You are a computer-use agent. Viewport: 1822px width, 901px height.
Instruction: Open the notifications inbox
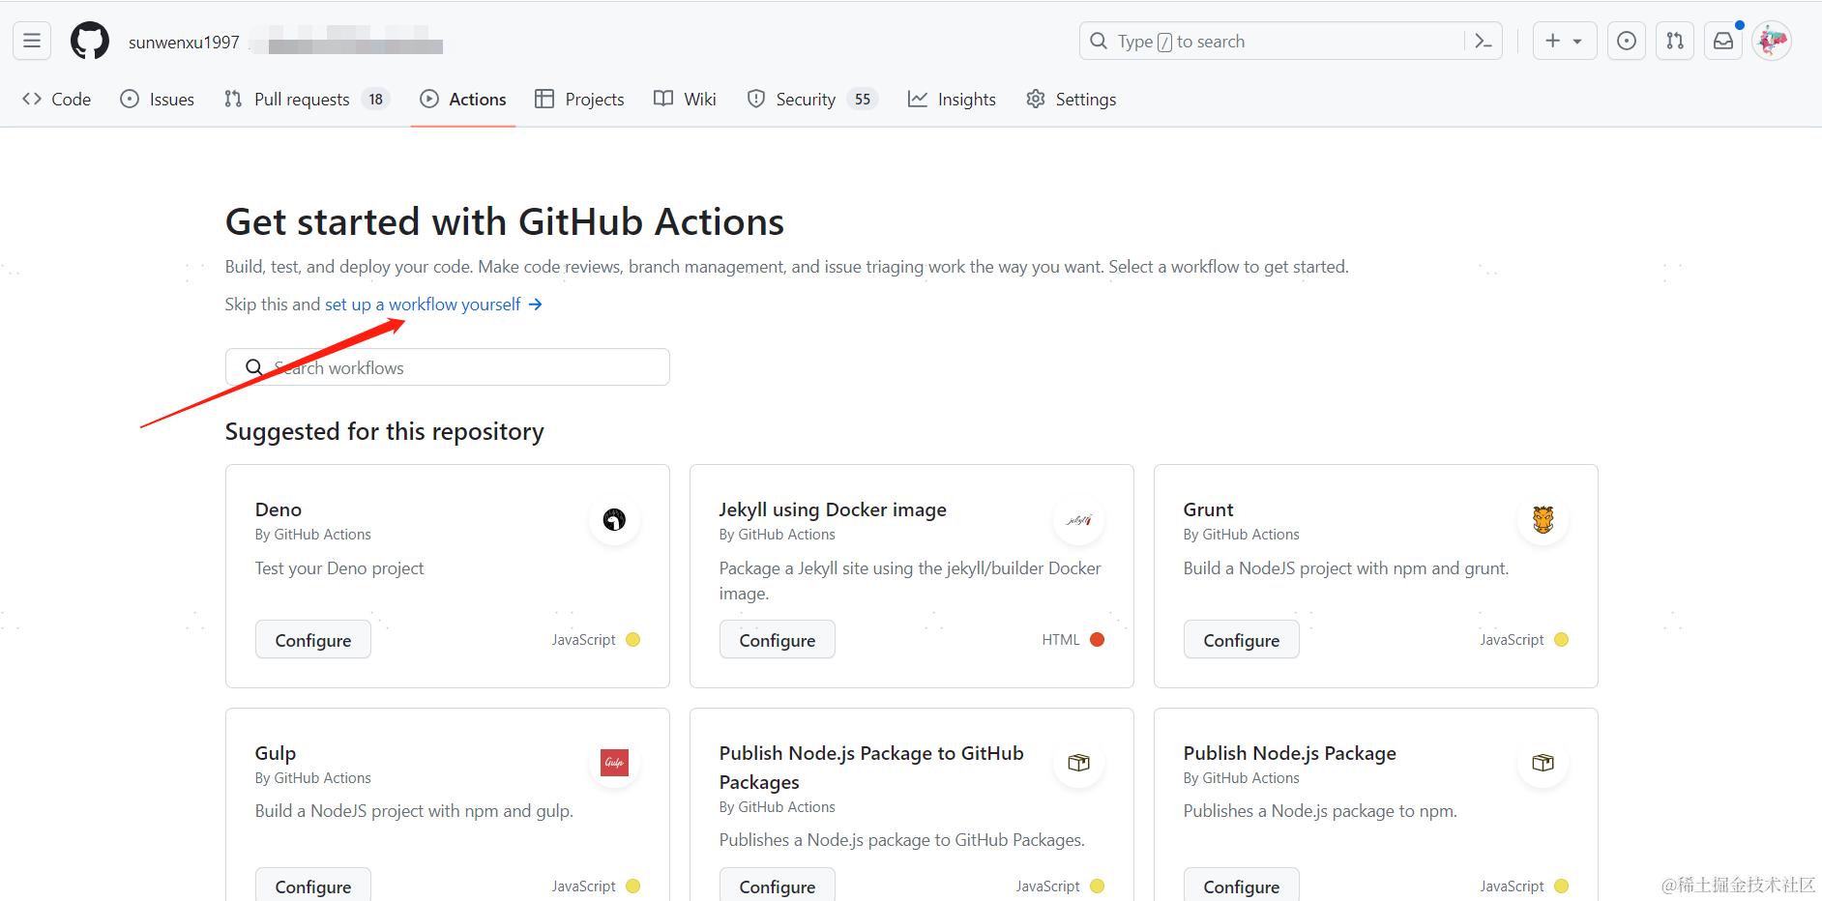coord(1723,41)
